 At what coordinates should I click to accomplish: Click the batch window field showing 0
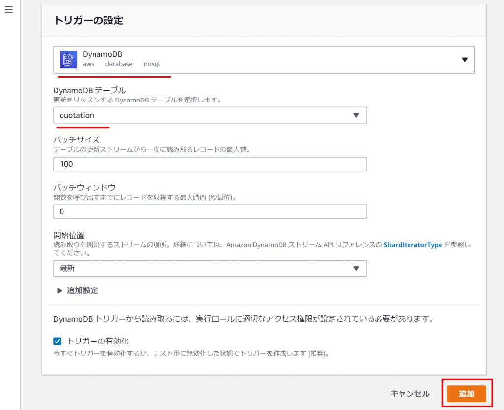(x=210, y=211)
